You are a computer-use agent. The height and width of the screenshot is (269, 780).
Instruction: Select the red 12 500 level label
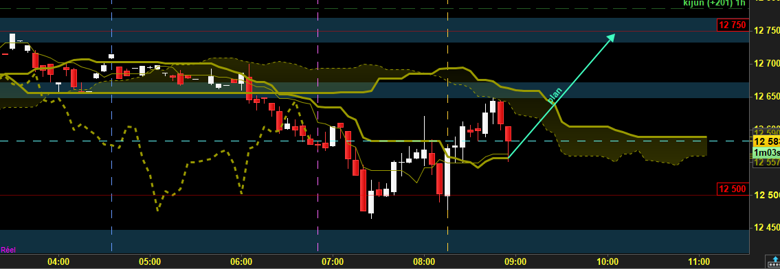point(732,189)
